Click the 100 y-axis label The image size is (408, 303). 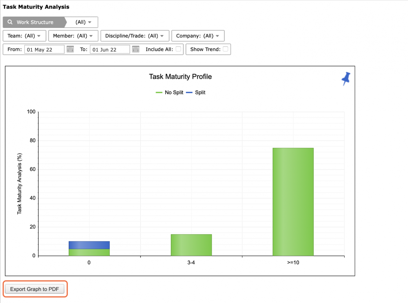tap(31, 112)
